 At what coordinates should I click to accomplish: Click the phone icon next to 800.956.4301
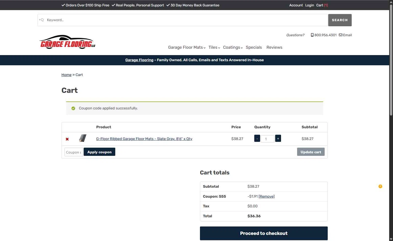[312, 35]
